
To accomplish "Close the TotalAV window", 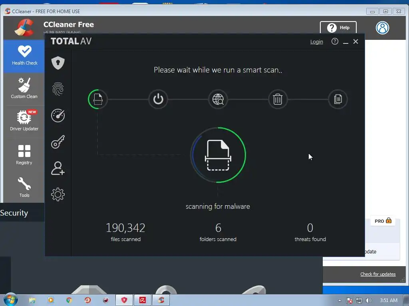I will tap(355, 41).
